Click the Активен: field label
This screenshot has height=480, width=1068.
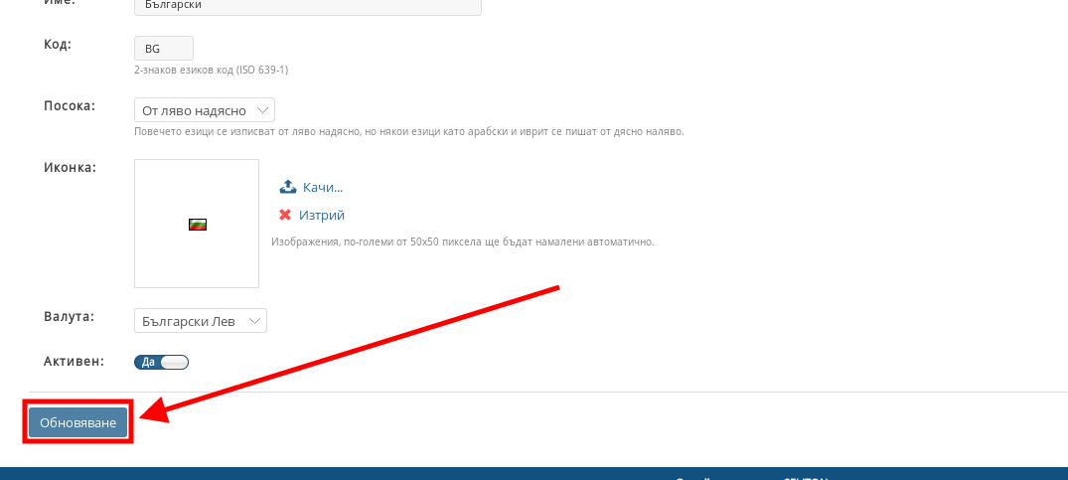[73, 361]
